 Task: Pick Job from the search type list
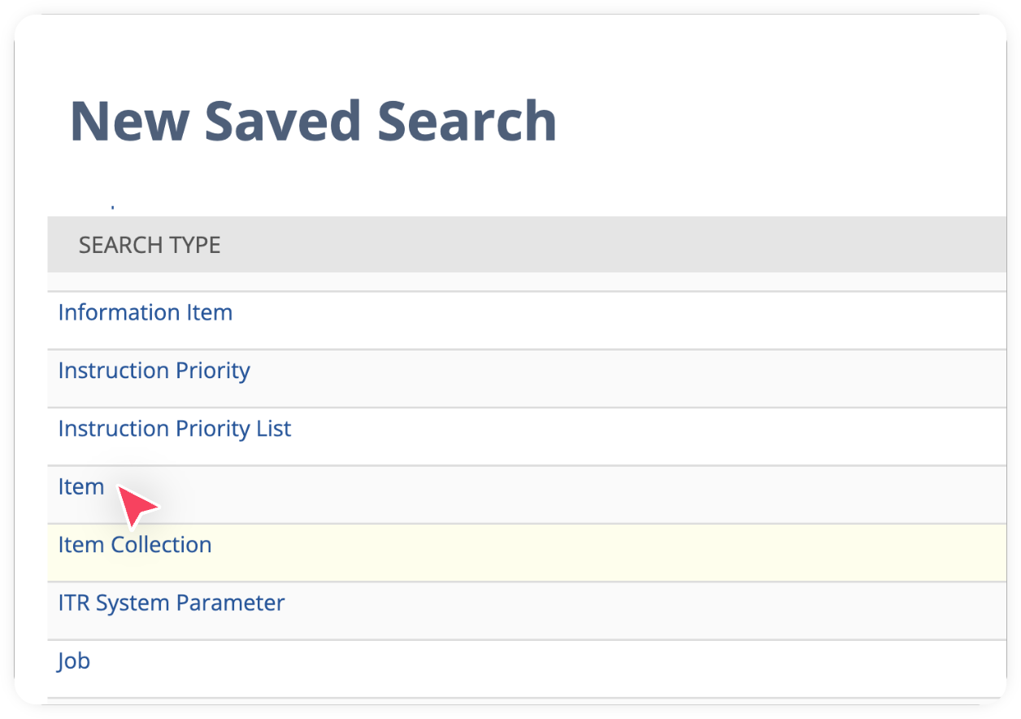click(72, 661)
